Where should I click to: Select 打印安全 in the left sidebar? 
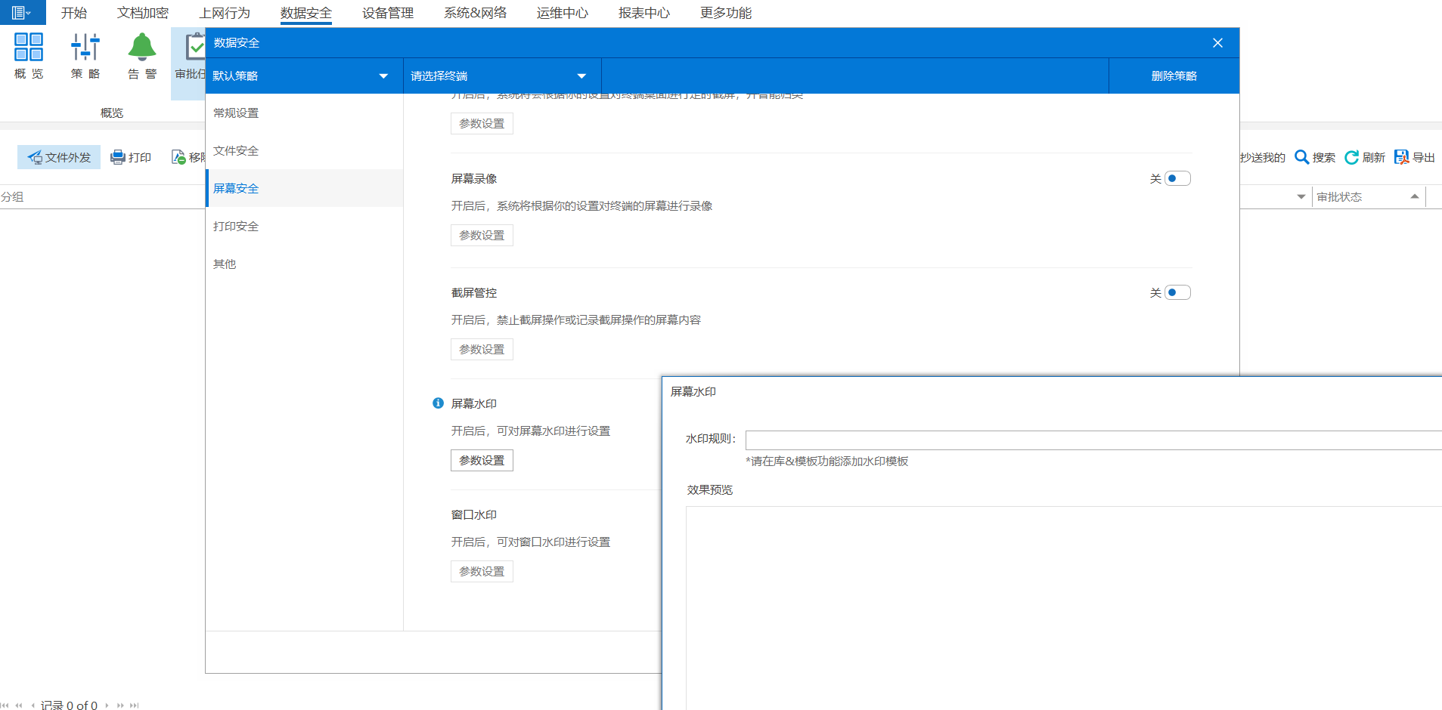(236, 226)
